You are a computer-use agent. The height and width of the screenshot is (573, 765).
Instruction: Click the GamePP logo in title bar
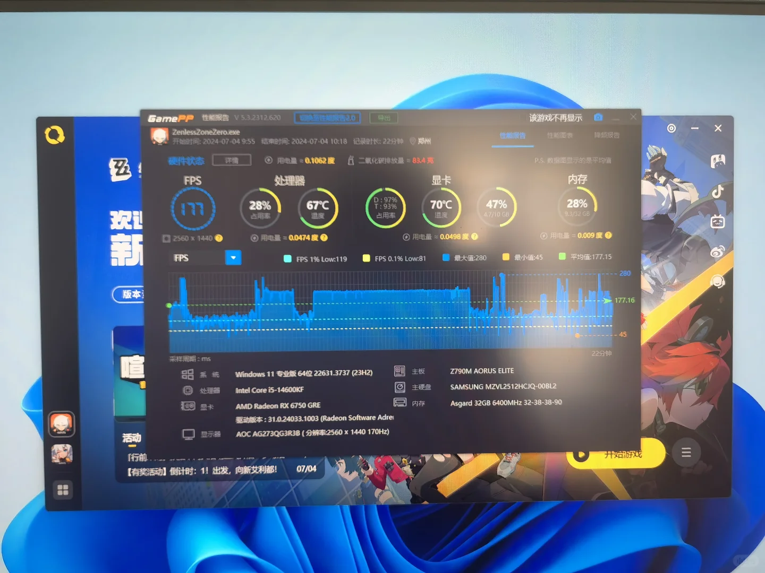(170, 118)
